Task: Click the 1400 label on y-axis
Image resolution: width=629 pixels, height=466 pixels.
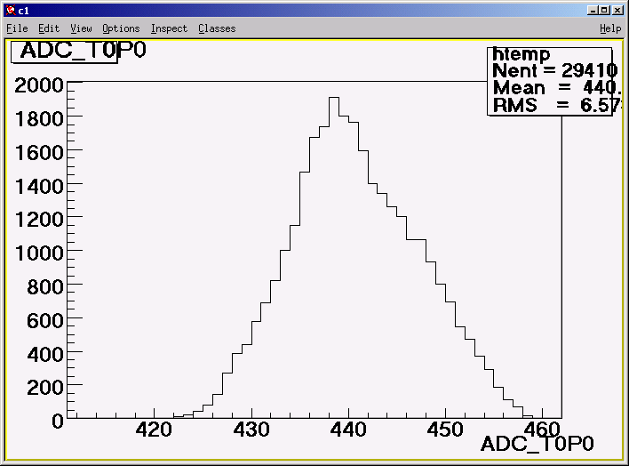Action: click(x=39, y=187)
